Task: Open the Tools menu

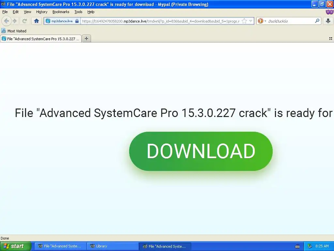Action: (x=78, y=12)
